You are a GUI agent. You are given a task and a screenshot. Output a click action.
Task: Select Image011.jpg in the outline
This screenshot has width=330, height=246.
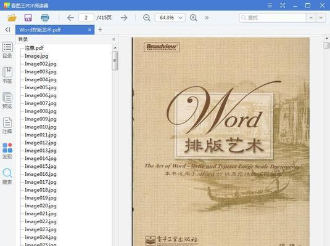pos(41,135)
